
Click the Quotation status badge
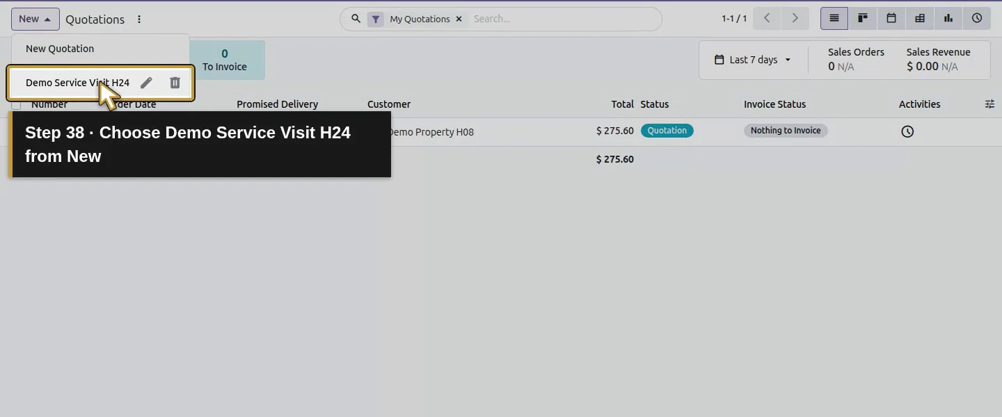coord(667,131)
